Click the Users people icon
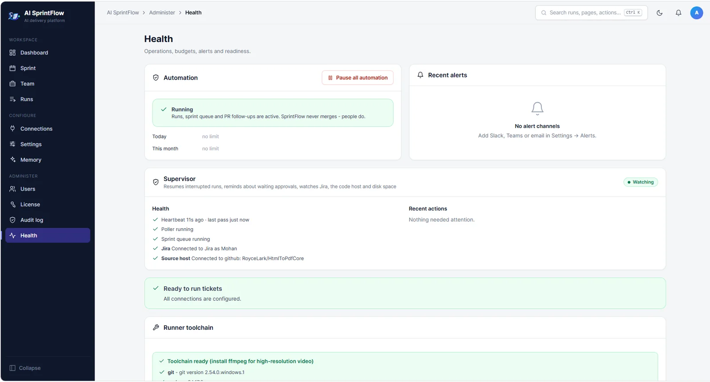Image resolution: width=710 pixels, height=382 pixels. (x=12, y=189)
